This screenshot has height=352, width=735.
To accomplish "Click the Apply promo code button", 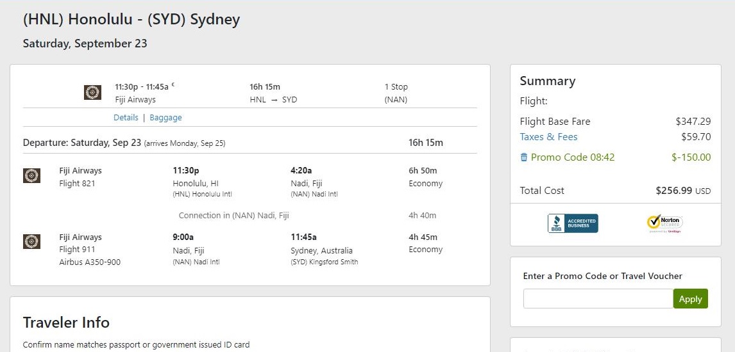I will [691, 299].
